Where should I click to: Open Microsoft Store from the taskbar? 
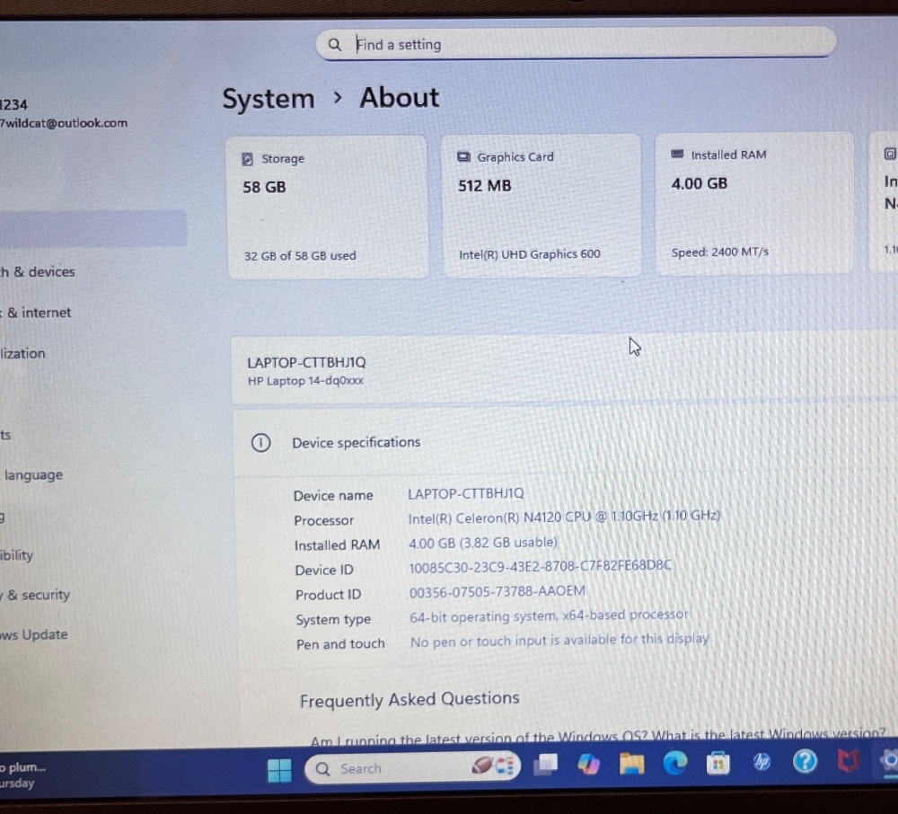coord(718,763)
